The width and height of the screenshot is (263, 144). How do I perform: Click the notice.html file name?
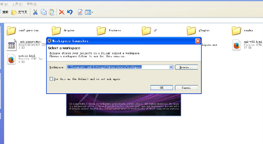tap(27, 56)
